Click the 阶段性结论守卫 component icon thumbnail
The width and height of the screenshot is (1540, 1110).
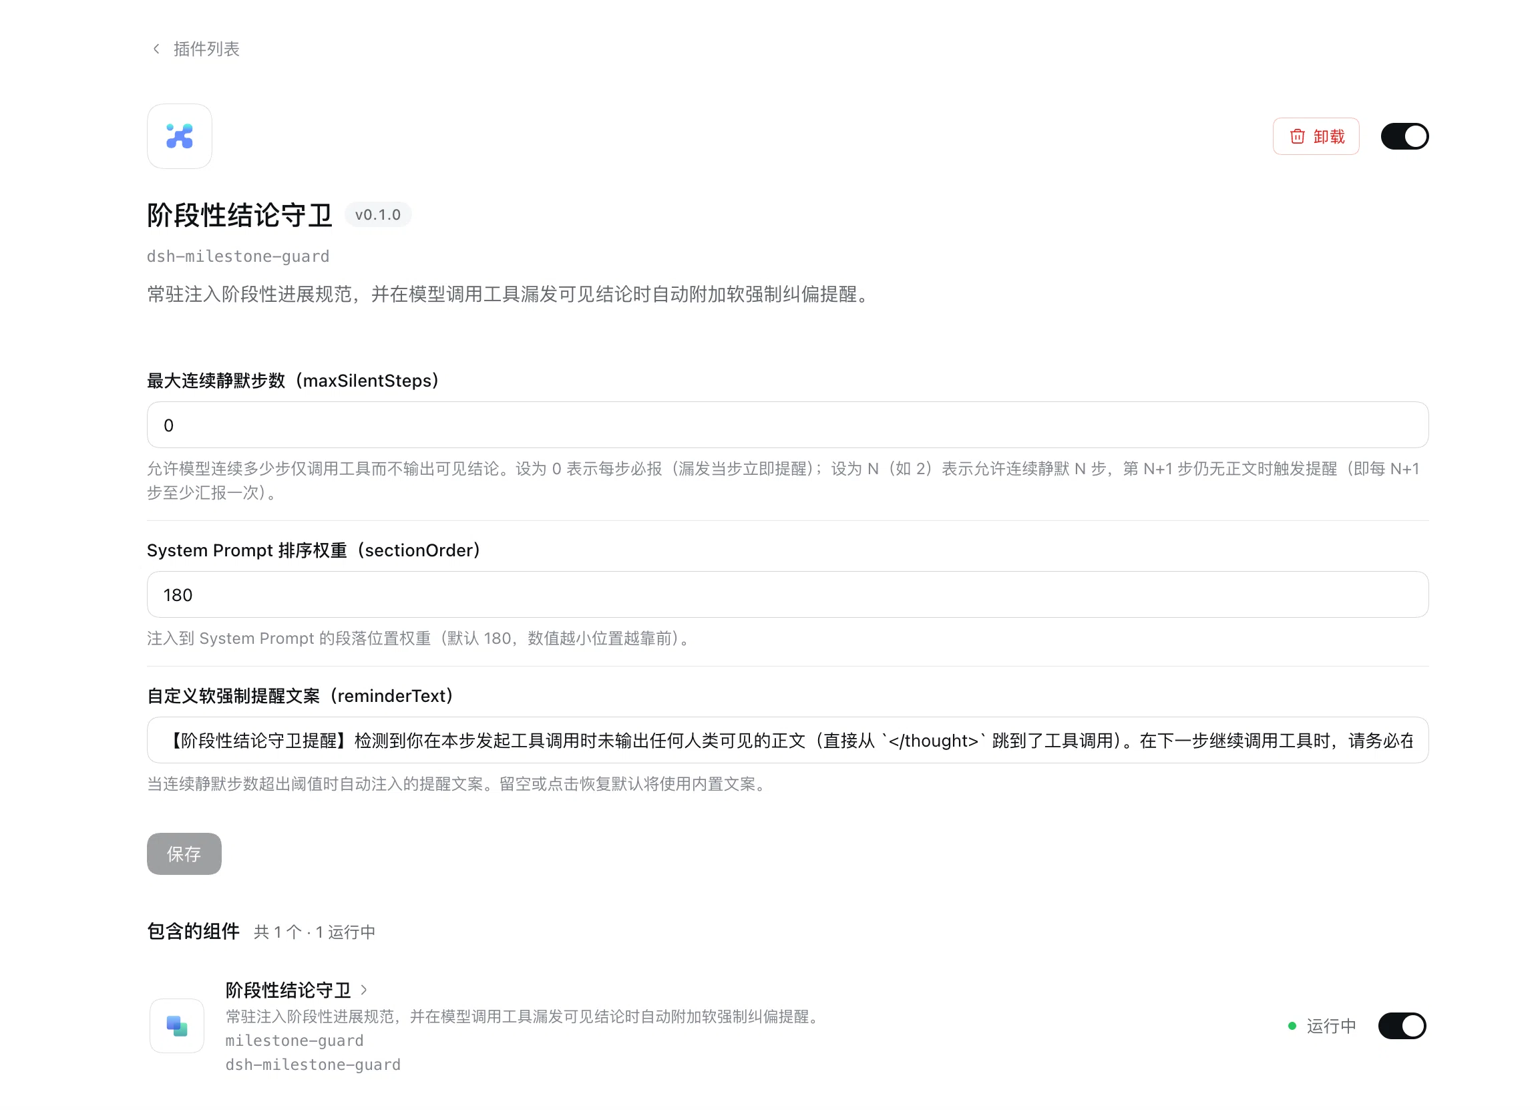(x=177, y=1027)
